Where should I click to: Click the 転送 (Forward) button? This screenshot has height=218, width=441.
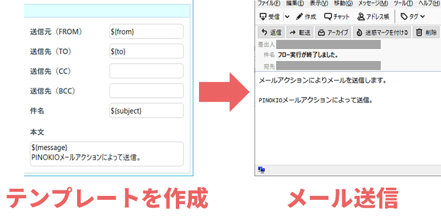pos(300,32)
